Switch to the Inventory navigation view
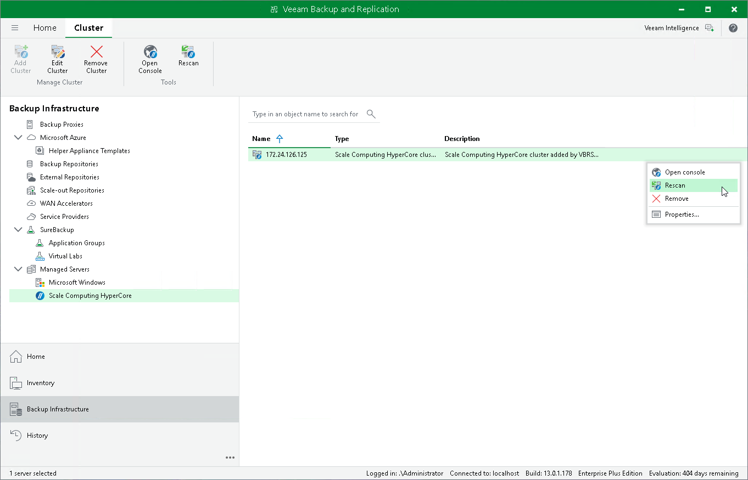Screen dimensions: 748x480 120,383
